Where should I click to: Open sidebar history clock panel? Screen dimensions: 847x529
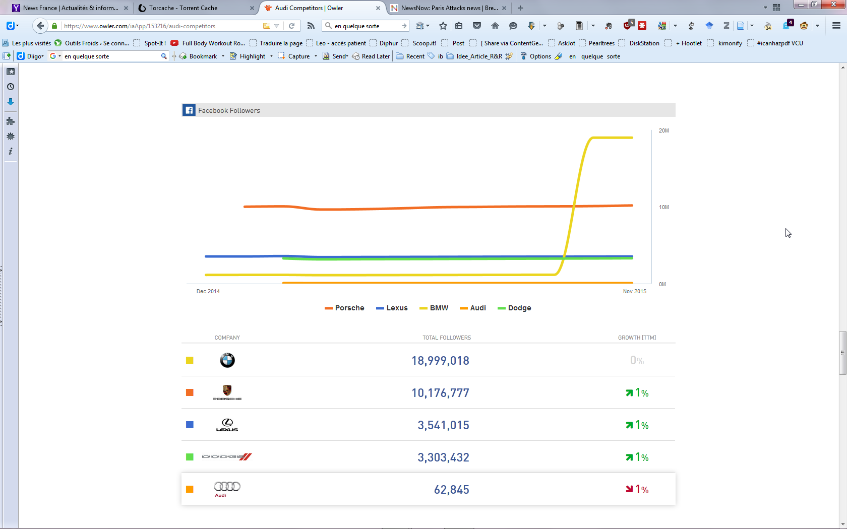point(11,87)
